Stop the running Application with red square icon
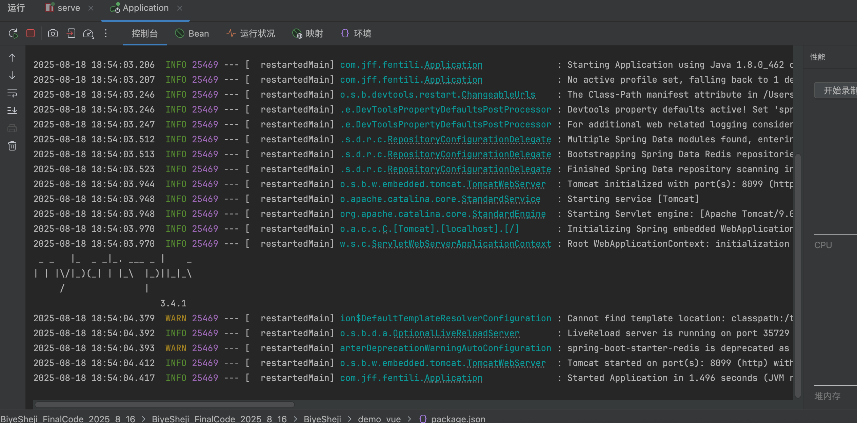Viewport: 857px width, 423px height. [x=30, y=33]
